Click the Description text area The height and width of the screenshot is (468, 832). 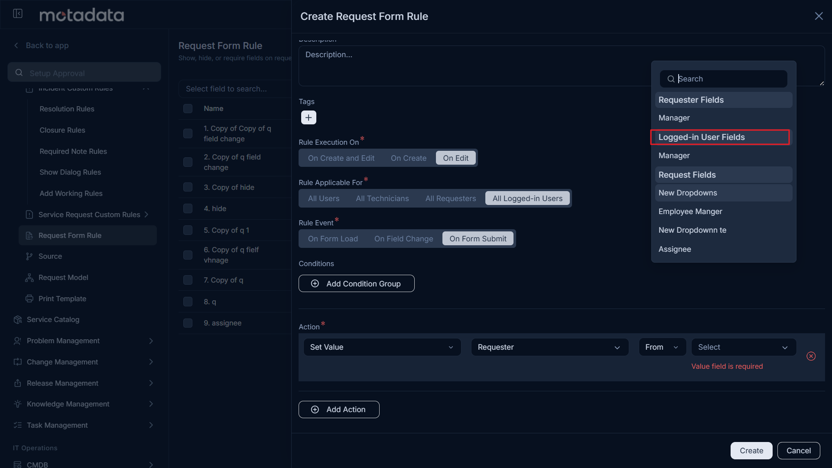[562, 66]
